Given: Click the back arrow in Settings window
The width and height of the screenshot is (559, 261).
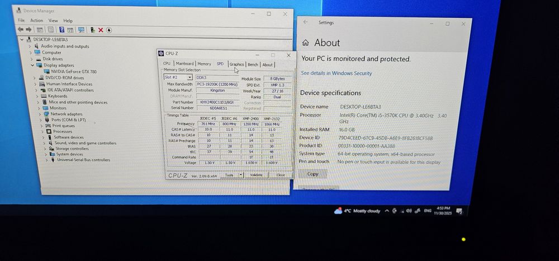Looking at the screenshot, I should 305,22.
